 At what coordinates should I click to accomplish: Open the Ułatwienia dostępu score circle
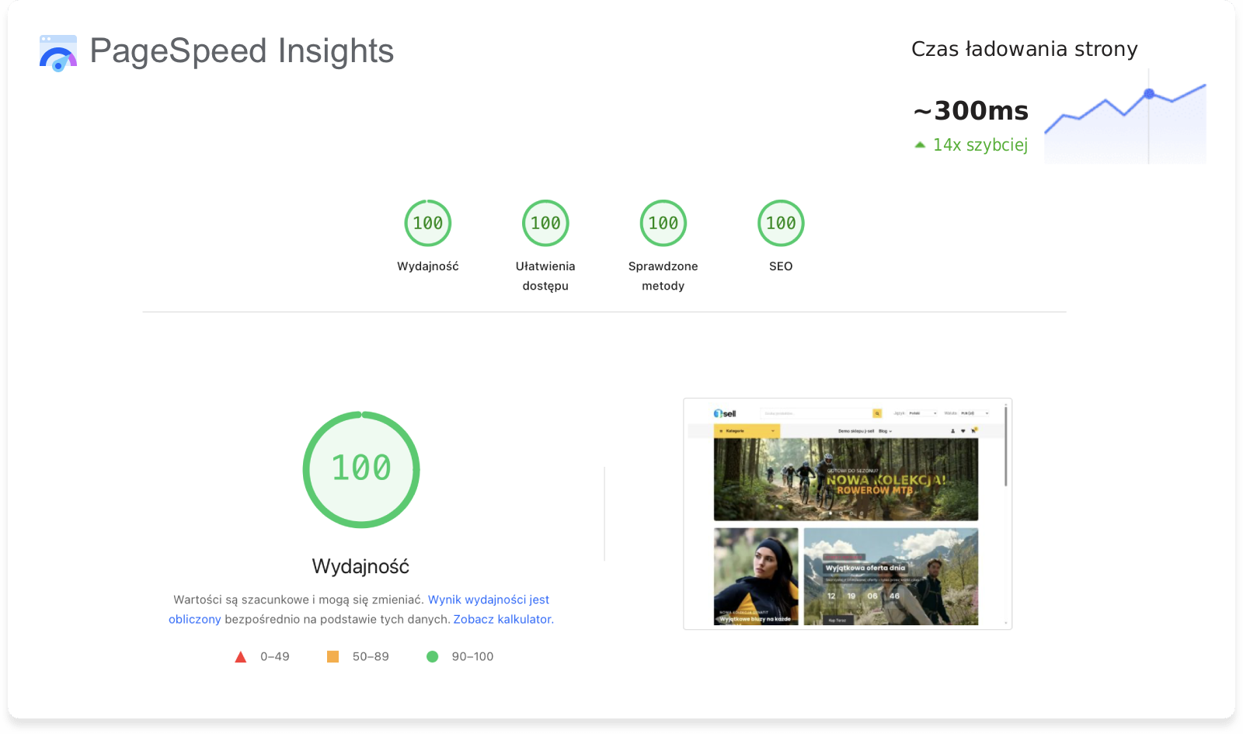tap(545, 223)
